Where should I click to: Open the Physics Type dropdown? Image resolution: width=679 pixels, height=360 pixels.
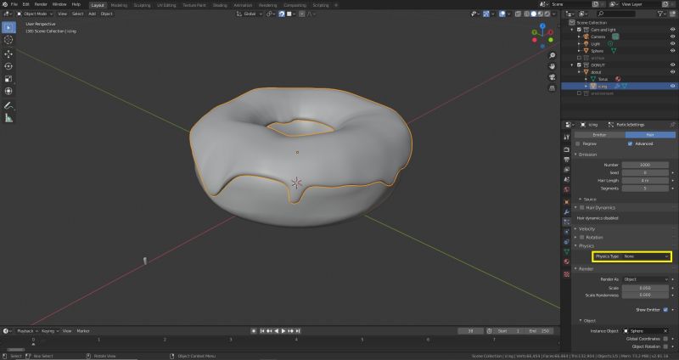pos(646,256)
